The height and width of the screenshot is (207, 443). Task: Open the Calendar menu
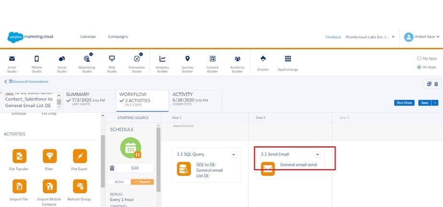pyautogui.click(x=88, y=37)
